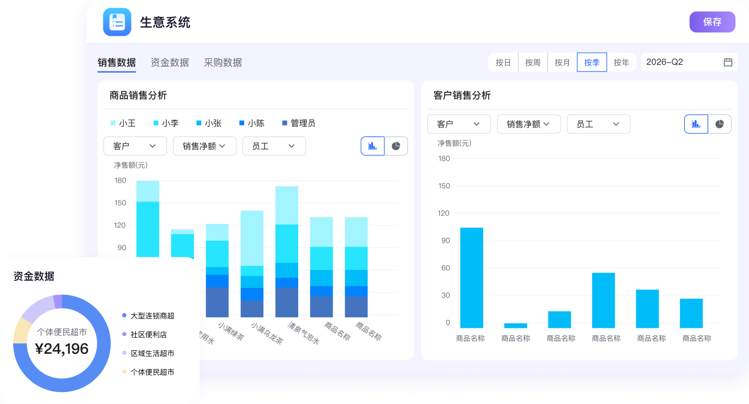
Task: Toggle the 小王 legend swatch
Action: [x=113, y=123]
